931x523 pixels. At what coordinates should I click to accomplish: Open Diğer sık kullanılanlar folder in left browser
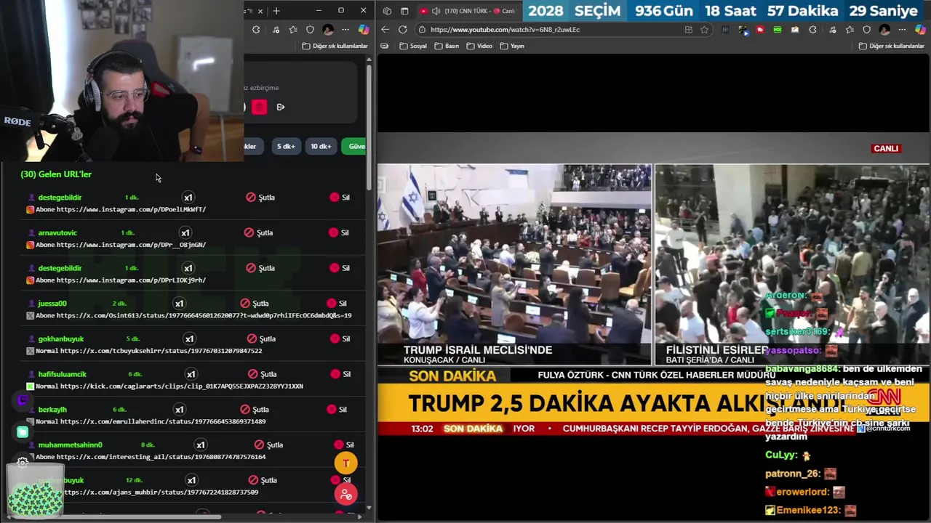pyautogui.click(x=335, y=46)
